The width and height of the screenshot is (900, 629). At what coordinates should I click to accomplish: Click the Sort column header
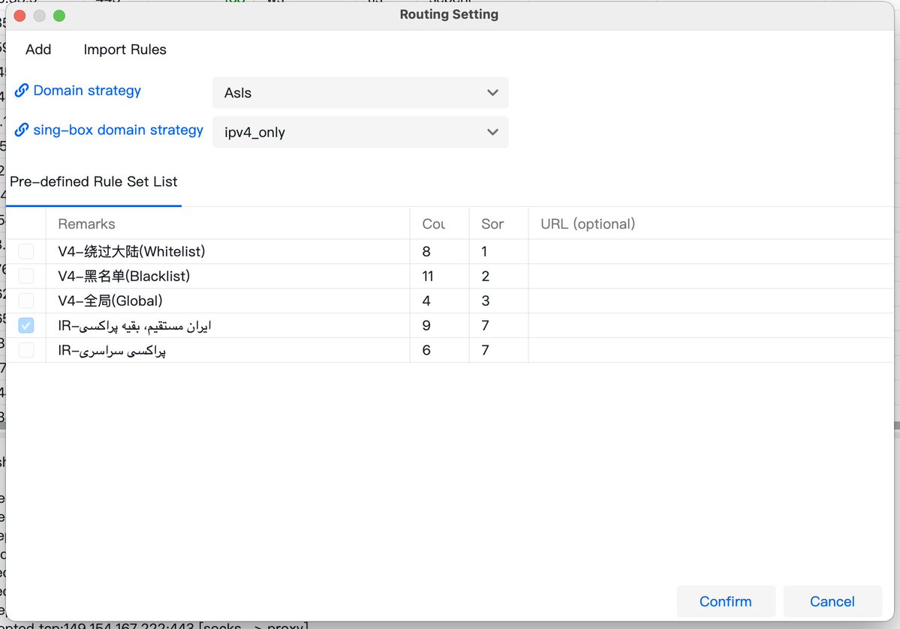(x=498, y=224)
